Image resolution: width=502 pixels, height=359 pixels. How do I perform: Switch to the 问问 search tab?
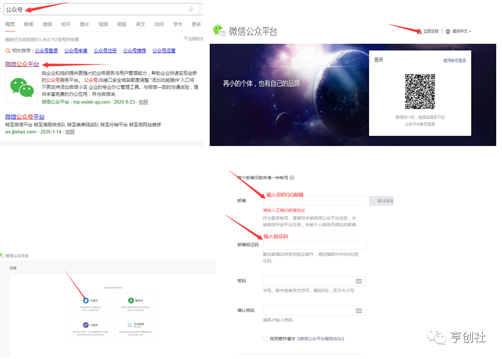[159, 24]
